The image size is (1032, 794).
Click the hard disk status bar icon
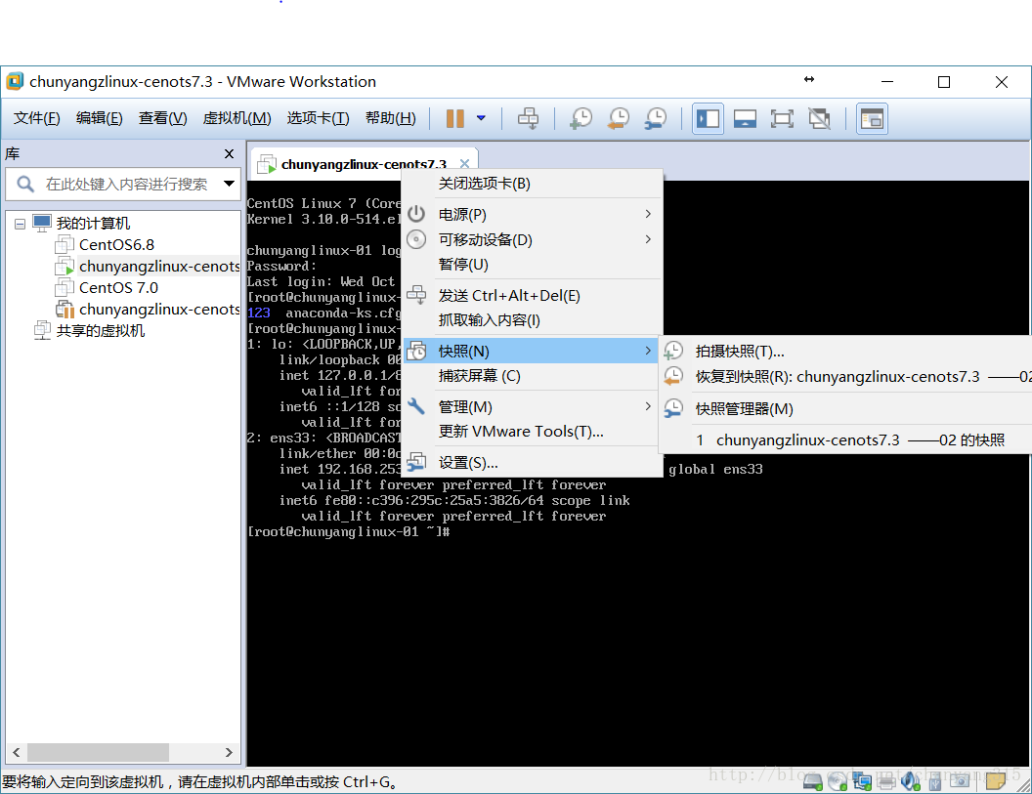click(x=813, y=781)
